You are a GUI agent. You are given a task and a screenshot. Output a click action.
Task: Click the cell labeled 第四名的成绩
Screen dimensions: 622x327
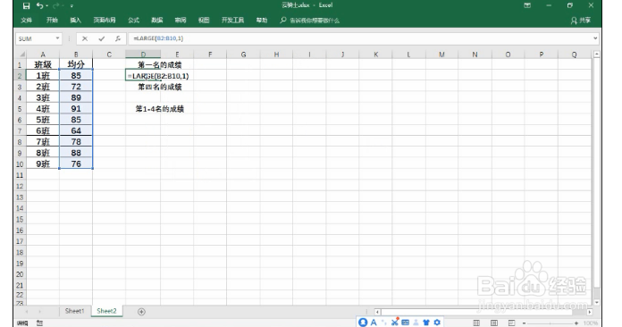click(x=159, y=87)
